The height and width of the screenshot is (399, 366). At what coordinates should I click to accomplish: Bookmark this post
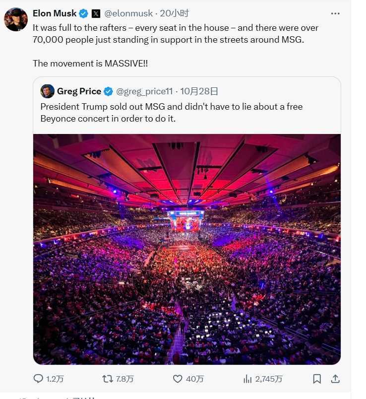tap(317, 379)
